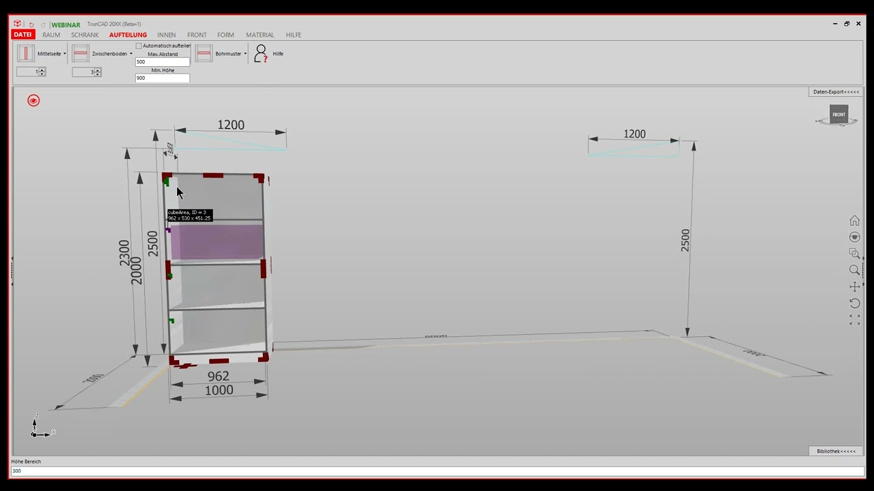
Task: Increase the Mittelseite count stepper
Action: tap(42, 70)
